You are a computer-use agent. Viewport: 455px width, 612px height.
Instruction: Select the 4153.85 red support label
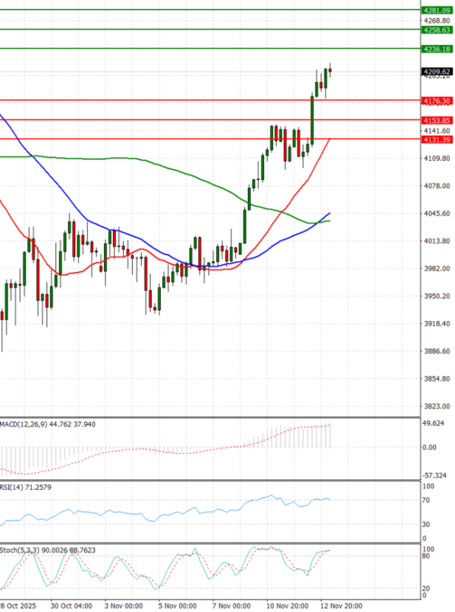pyautogui.click(x=436, y=120)
